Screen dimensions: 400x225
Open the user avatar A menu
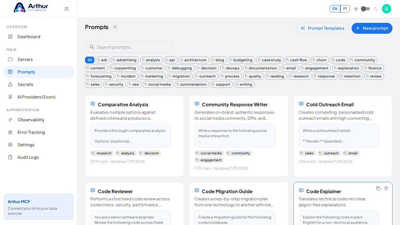click(x=387, y=9)
